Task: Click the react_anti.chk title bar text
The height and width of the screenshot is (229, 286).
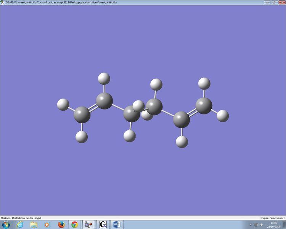Action: click(61, 2)
